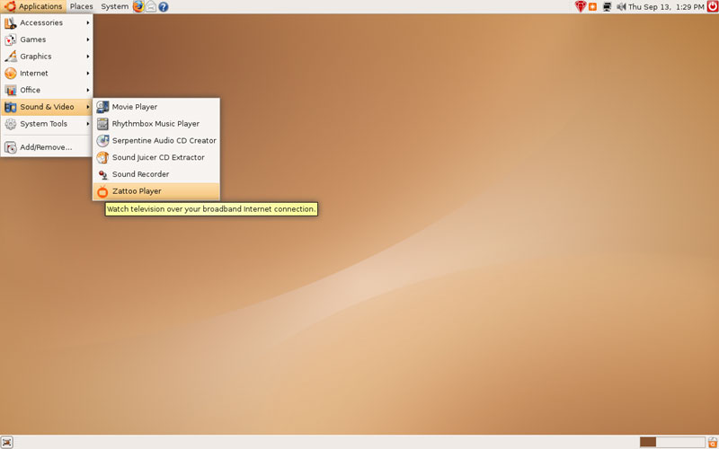Click the blue Help icon in panel
This screenshot has width=719, height=449.
tap(164, 7)
